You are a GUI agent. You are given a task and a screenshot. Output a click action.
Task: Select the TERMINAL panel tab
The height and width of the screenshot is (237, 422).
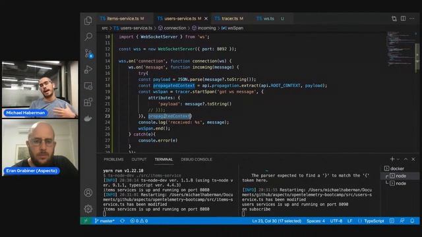click(x=164, y=159)
